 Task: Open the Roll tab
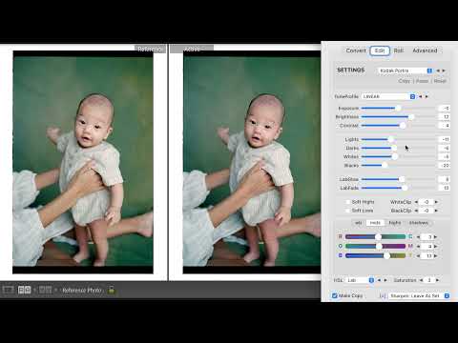point(399,50)
